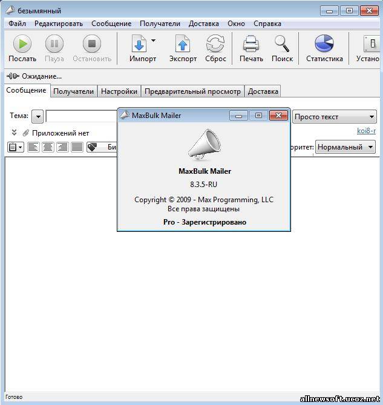This screenshot has height=405, width=383.
Task: Open the Сообщение menu in menu bar
Action: pyautogui.click(x=111, y=24)
